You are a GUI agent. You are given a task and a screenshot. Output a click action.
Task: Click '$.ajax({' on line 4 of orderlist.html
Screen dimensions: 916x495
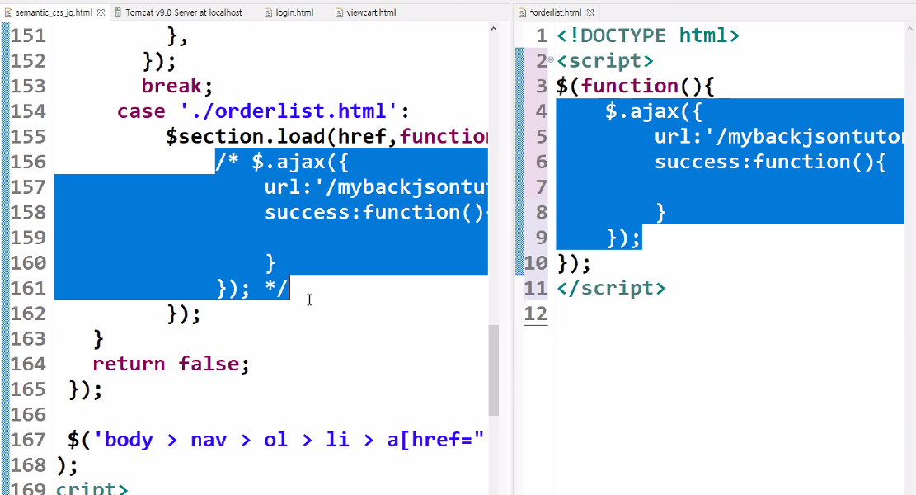[654, 111]
